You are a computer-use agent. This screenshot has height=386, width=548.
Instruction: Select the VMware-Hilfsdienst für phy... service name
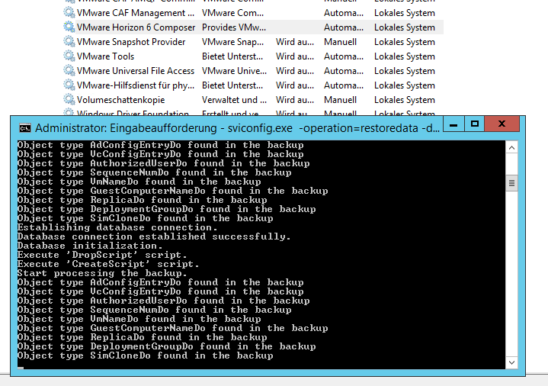(136, 85)
